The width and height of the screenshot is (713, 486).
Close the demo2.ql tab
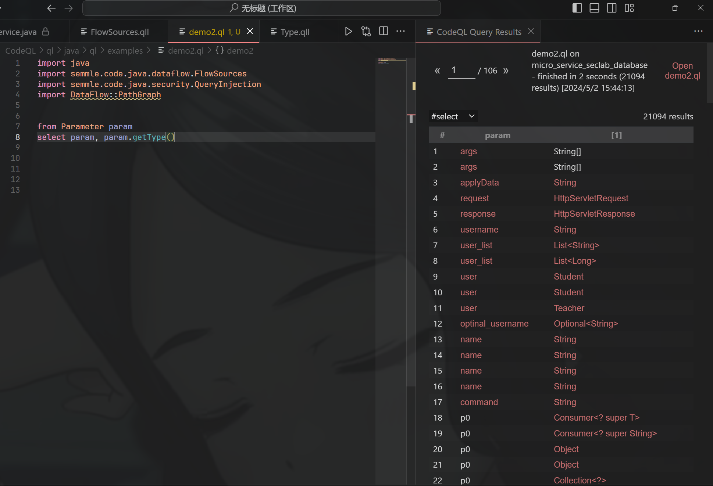(250, 32)
